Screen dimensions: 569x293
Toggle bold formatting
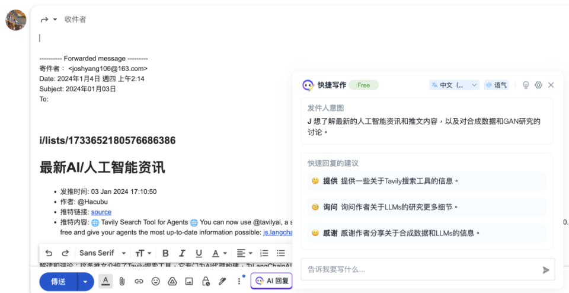(165, 253)
